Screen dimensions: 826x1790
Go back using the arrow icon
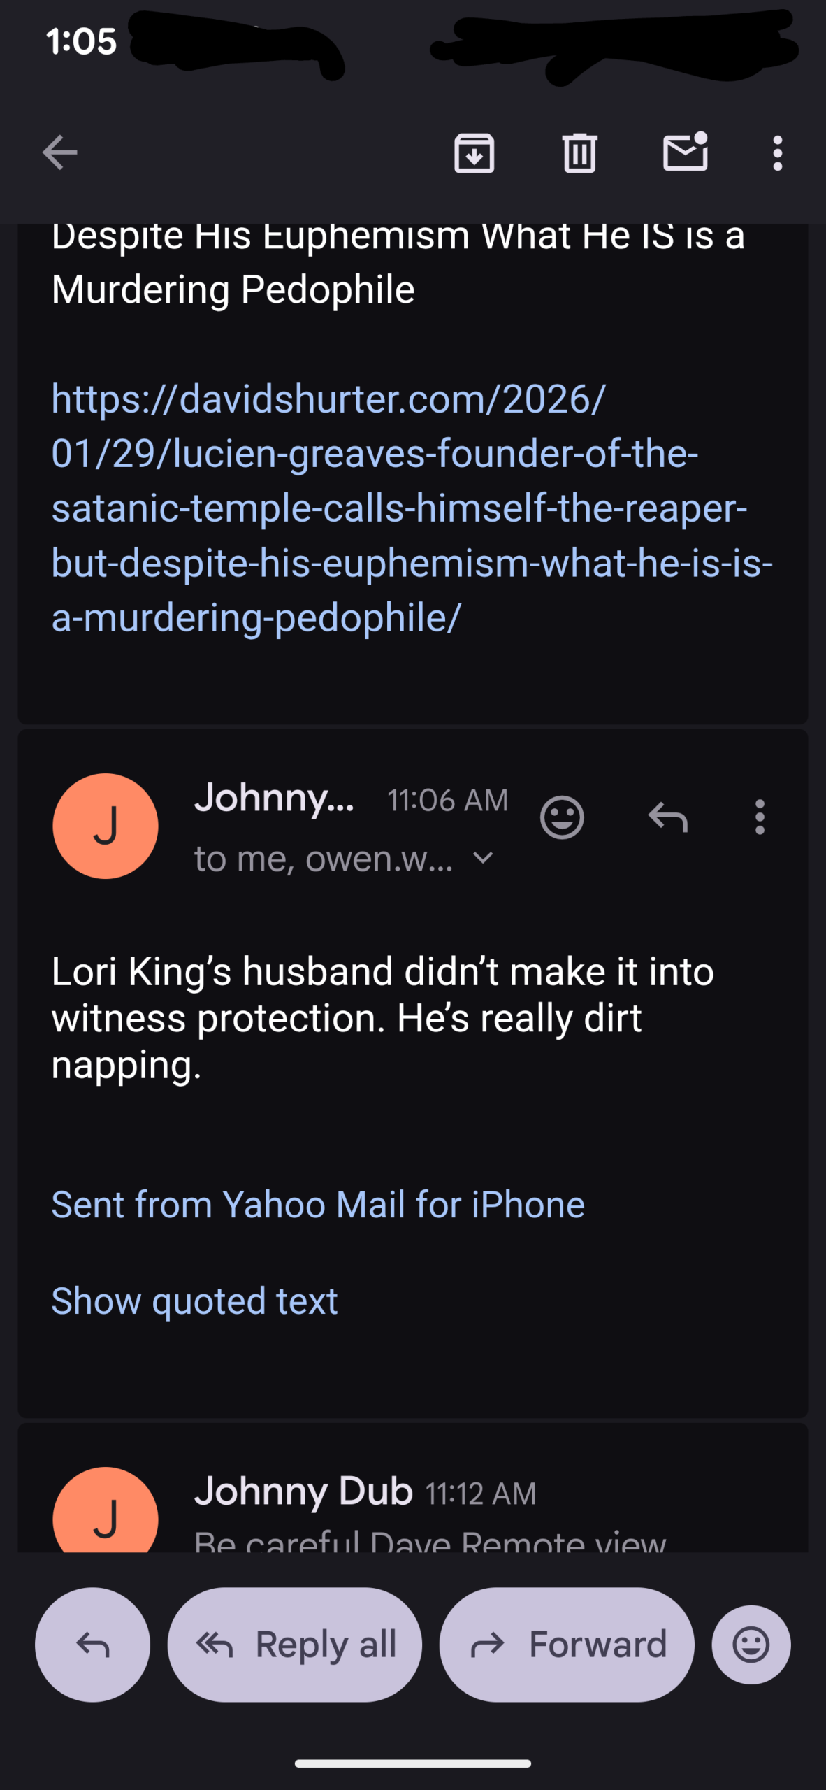[59, 152]
